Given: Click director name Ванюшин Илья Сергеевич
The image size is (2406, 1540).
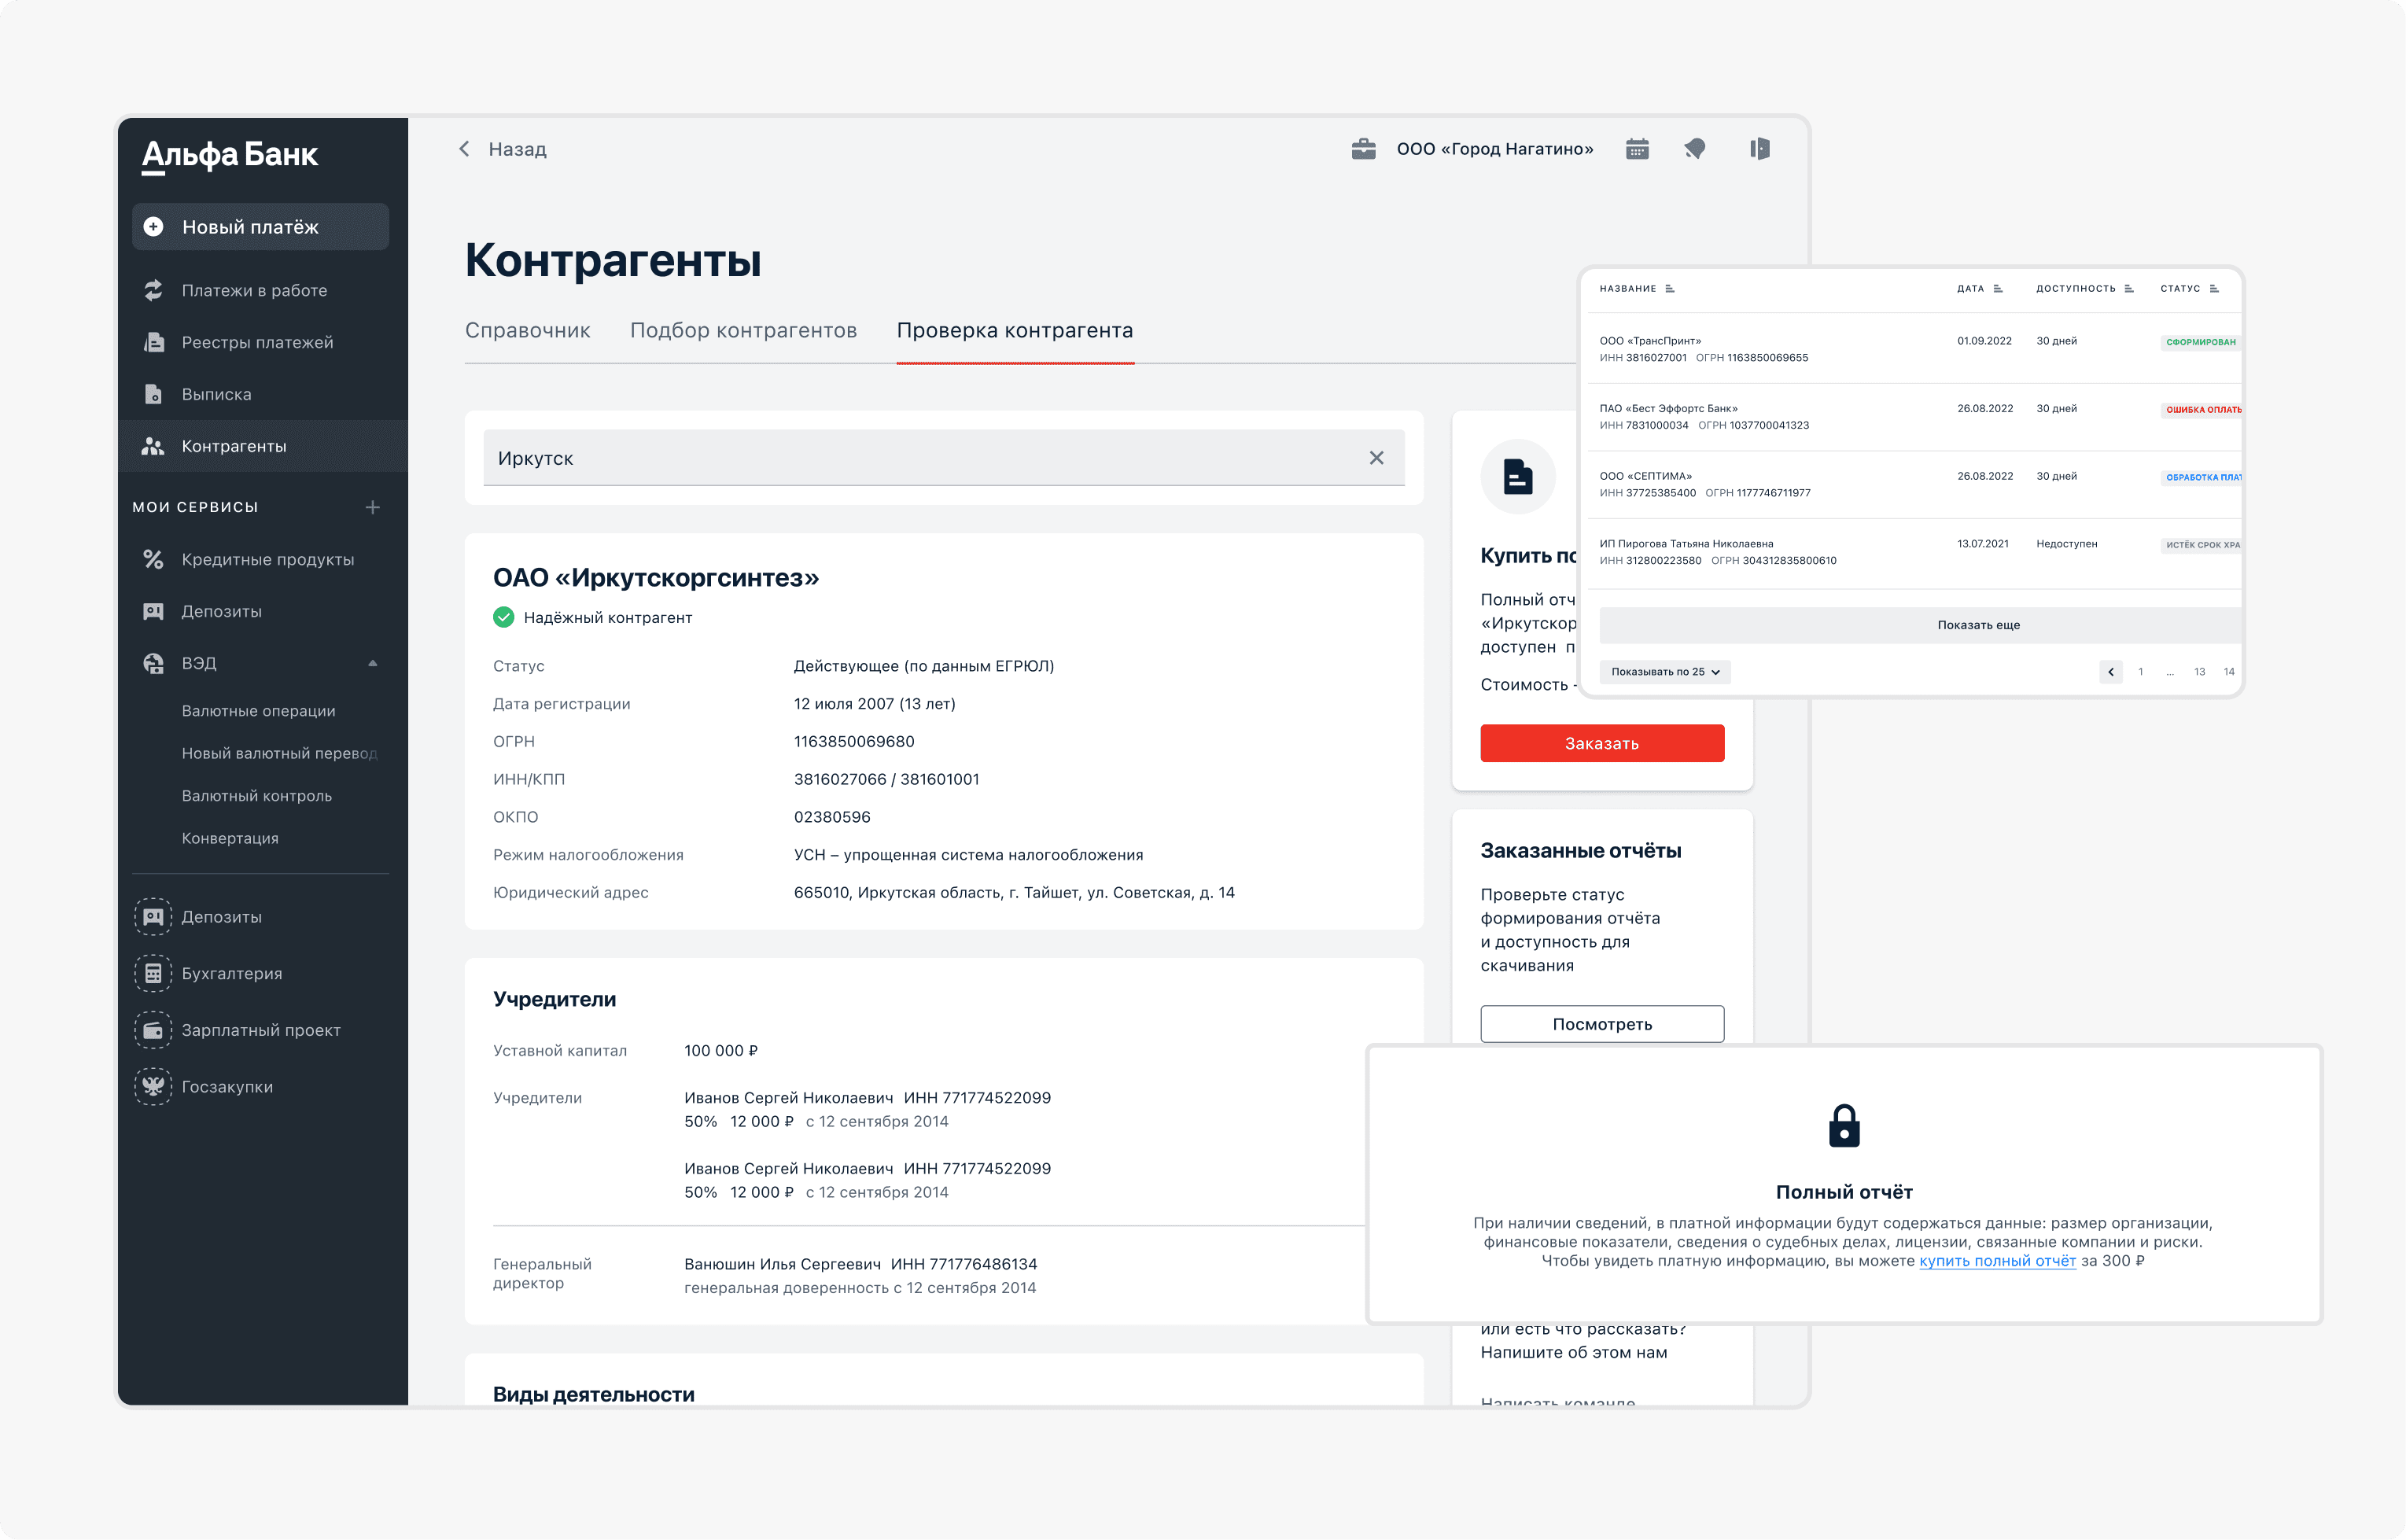Looking at the screenshot, I should (x=782, y=1264).
